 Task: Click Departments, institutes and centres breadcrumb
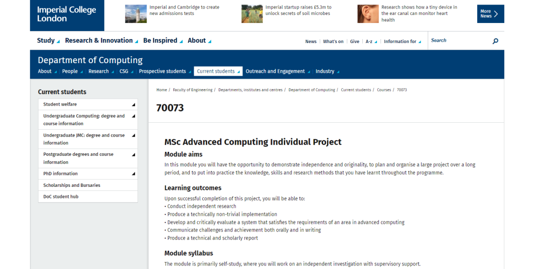point(250,90)
